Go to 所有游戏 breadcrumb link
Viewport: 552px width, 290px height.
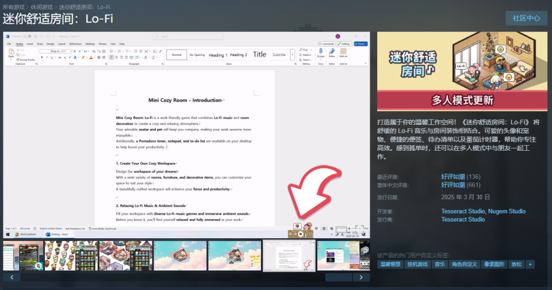click(14, 7)
